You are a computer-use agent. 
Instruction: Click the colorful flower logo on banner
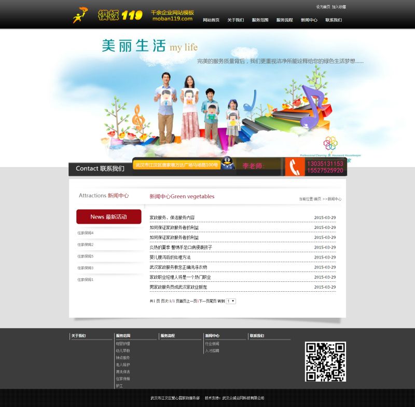330,143
